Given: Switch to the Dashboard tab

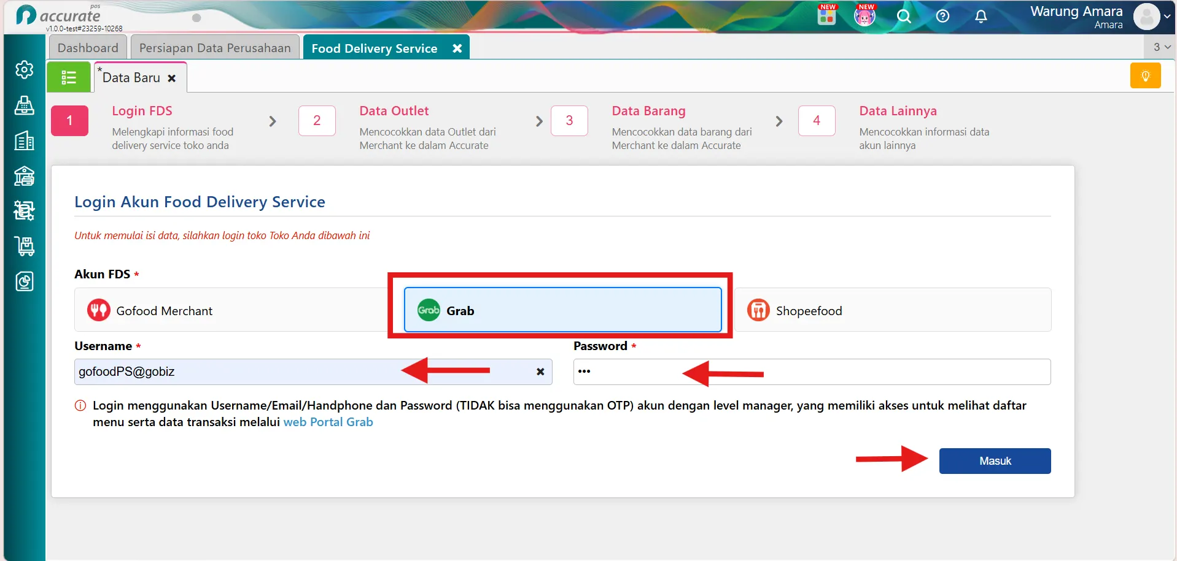Looking at the screenshot, I should (88, 48).
